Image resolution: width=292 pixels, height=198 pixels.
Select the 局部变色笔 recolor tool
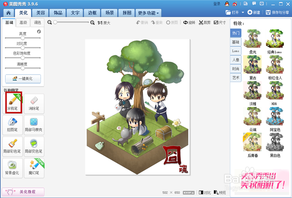[x=34, y=146]
